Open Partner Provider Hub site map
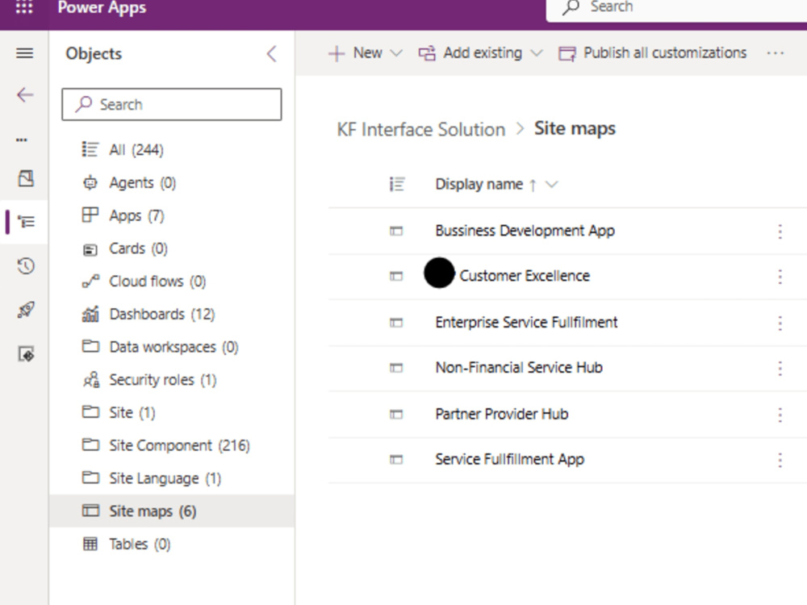 502,414
